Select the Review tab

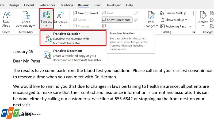point(83,5)
